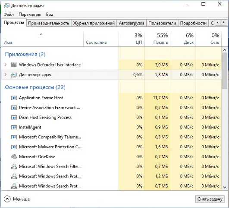The height and width of the screenshot is (208, 229).
Task: Click the Меньше details toggle label
Action: (x=21, y=199)
